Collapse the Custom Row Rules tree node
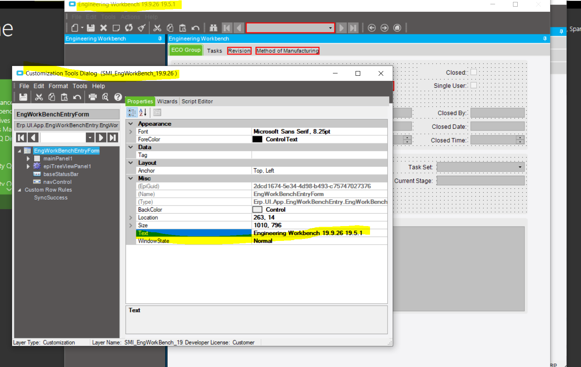Screen dimensions: 581x367 tap(20, 190)
